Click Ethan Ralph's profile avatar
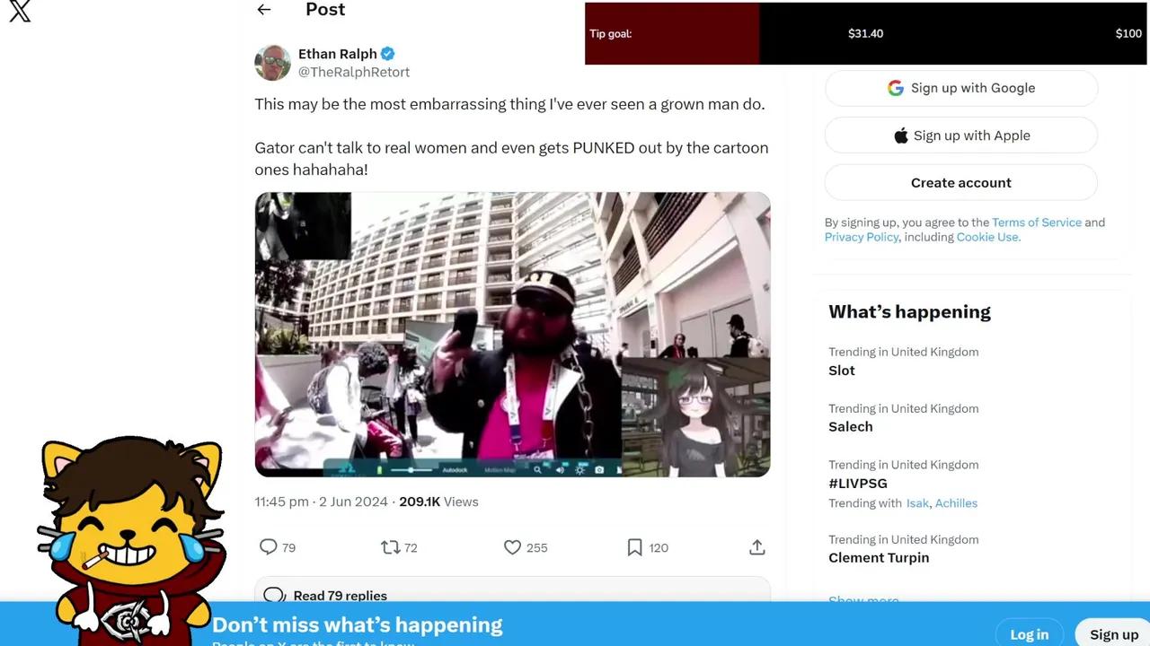The width and height of the screenshot is (1150, 646). 272,63
